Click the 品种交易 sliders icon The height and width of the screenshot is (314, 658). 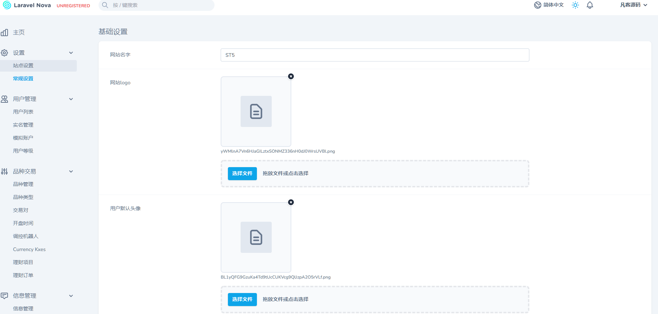tap(4, 171)
